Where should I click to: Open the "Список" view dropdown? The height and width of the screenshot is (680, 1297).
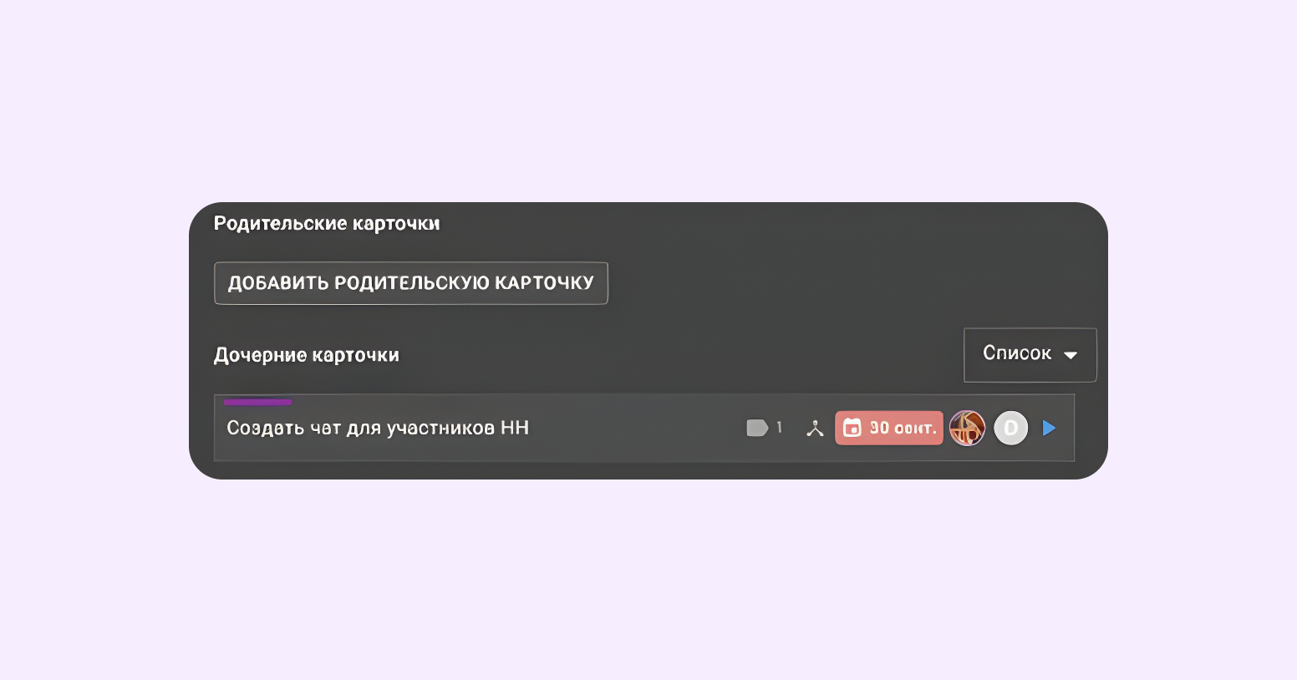point(1030,354)
